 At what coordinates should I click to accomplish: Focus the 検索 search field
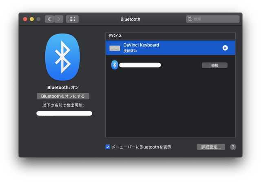click(213, 19)
